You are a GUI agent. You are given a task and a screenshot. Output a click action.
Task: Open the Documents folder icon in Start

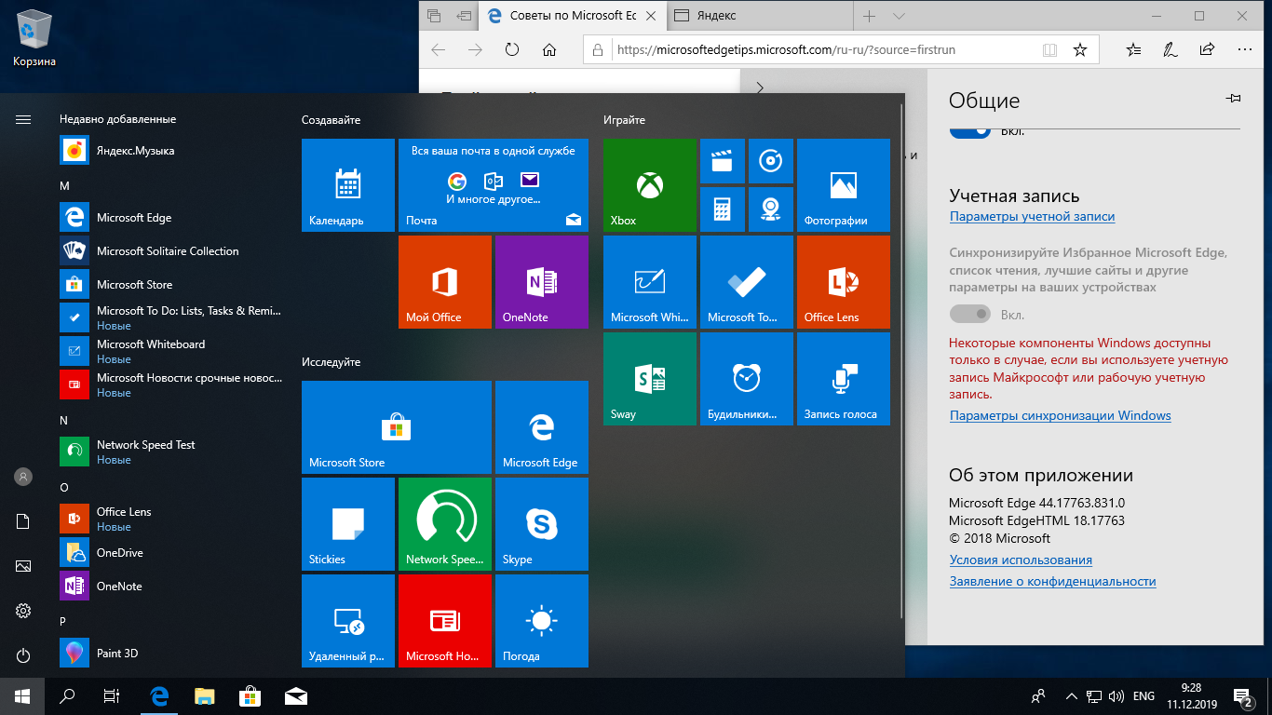coord(23,521)
